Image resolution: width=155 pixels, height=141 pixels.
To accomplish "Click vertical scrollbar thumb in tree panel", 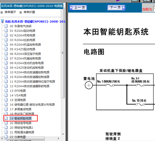I will [63, 53].
